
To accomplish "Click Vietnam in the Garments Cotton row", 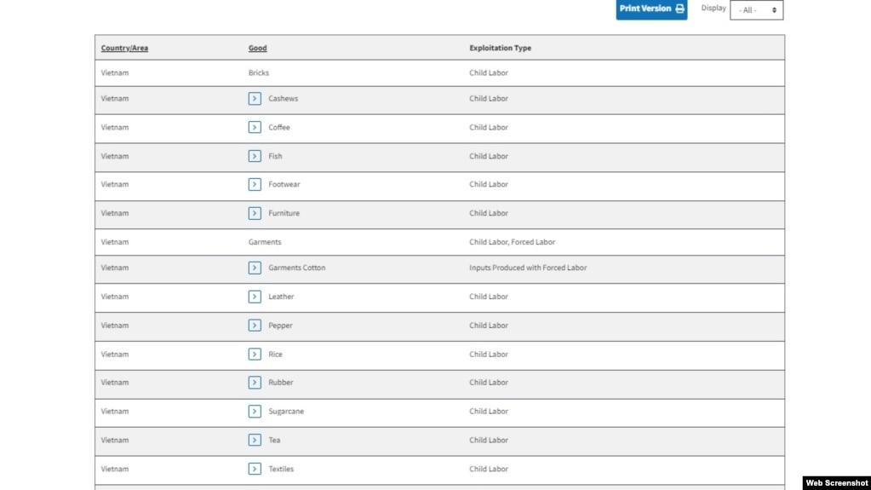I will pyautogui.click(x=114, y=268).
